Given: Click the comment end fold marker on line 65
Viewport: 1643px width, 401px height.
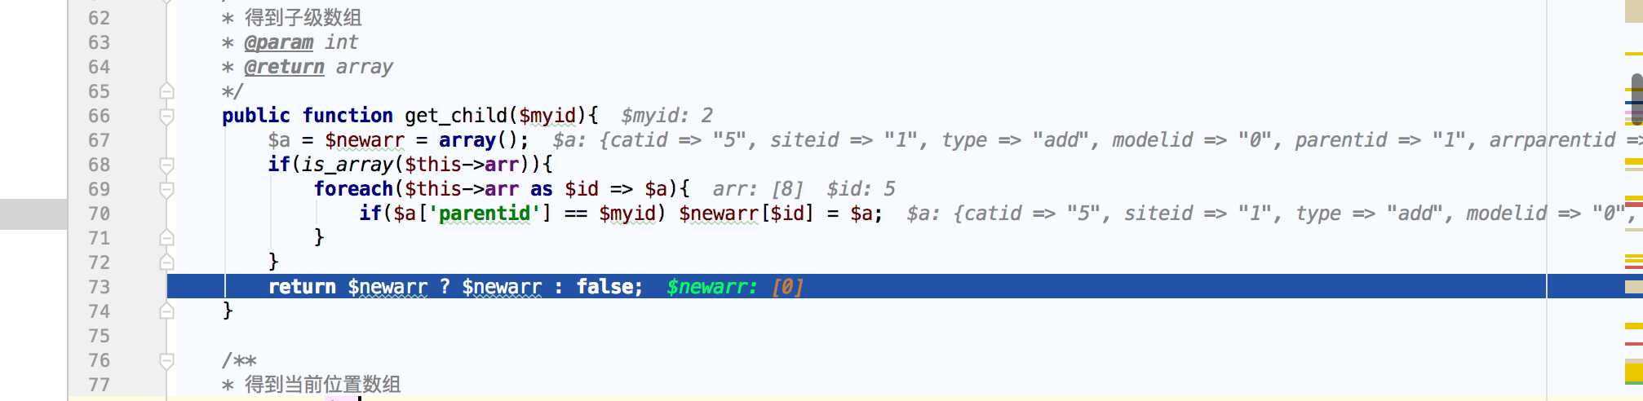Looking at the screenshot, I should click(166, 91).
